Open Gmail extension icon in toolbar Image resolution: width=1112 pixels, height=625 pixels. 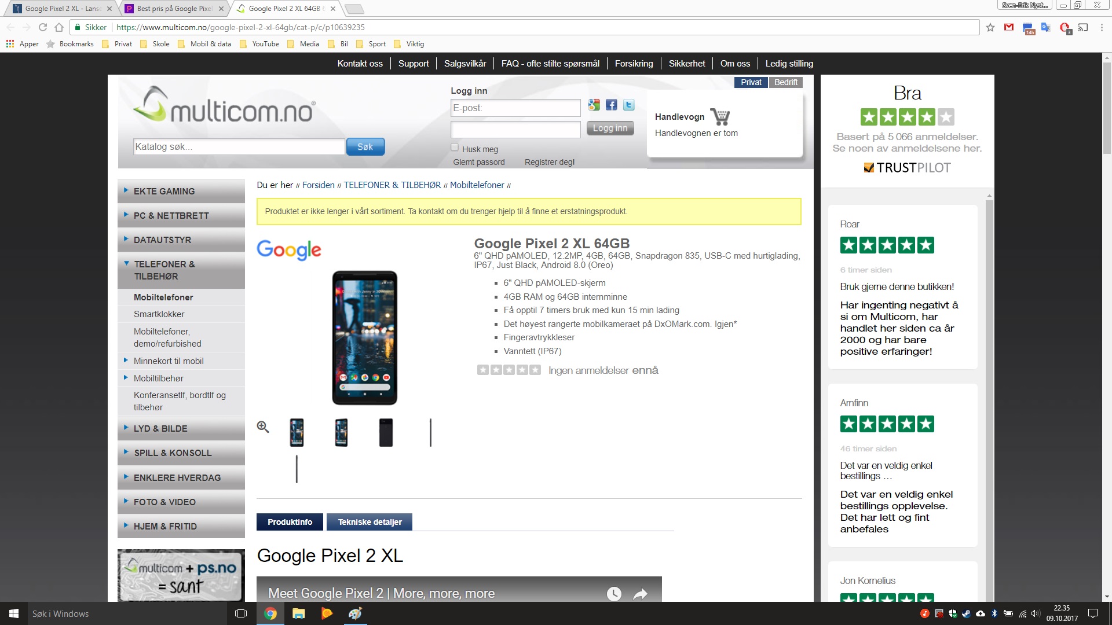pyautogui.click(x=1009, y=27)
